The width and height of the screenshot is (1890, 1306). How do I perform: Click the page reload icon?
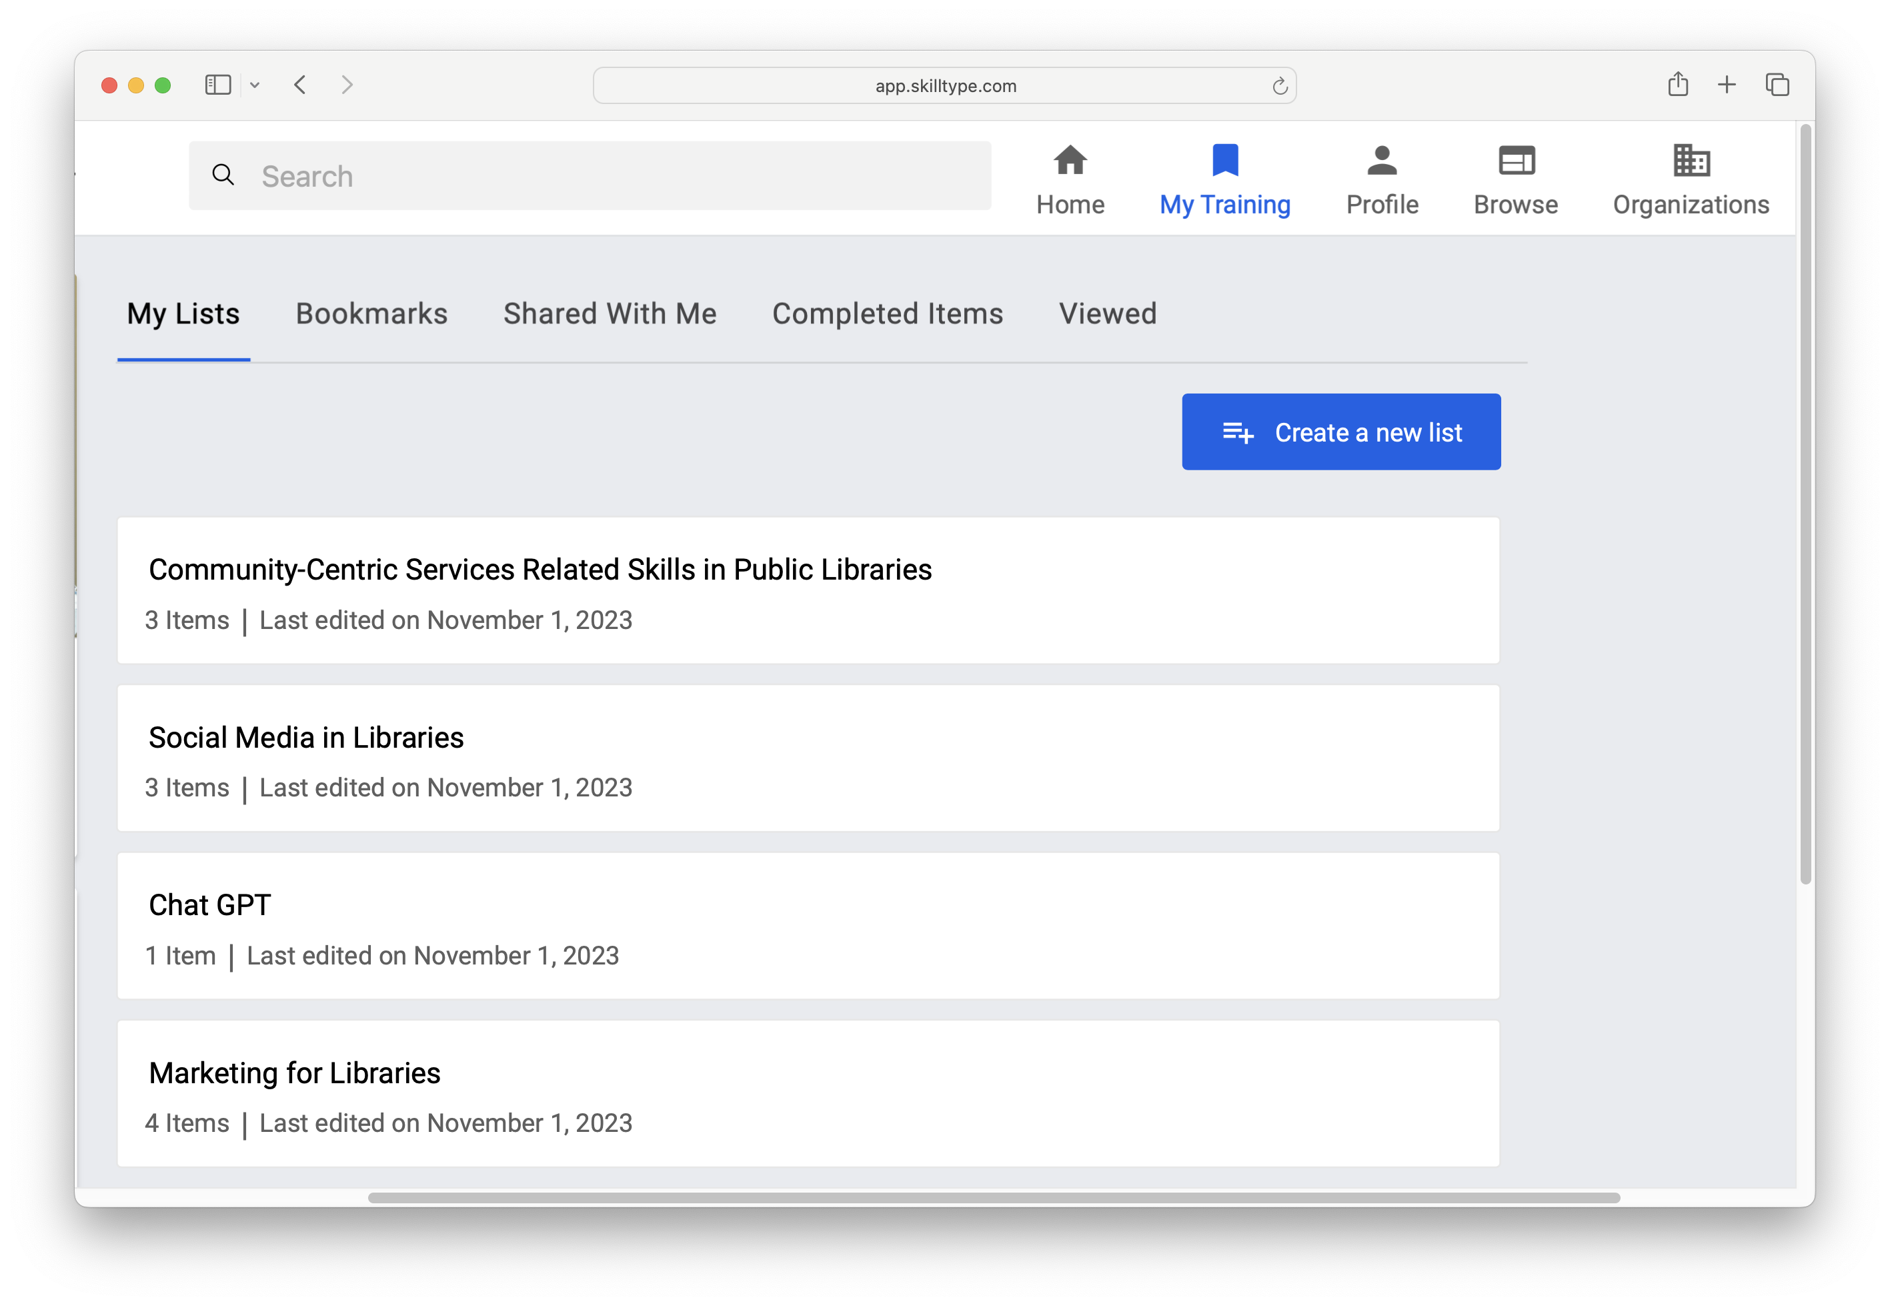tap(1279, 86)
